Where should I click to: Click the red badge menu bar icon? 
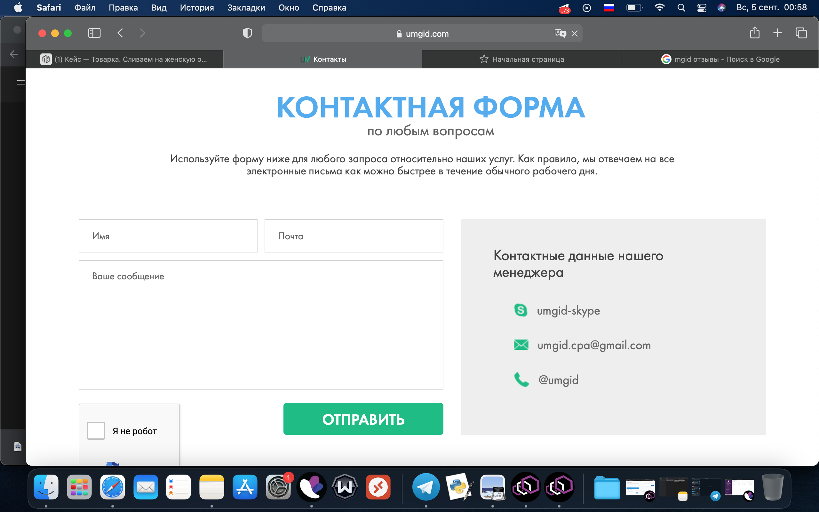pos(564,8)
